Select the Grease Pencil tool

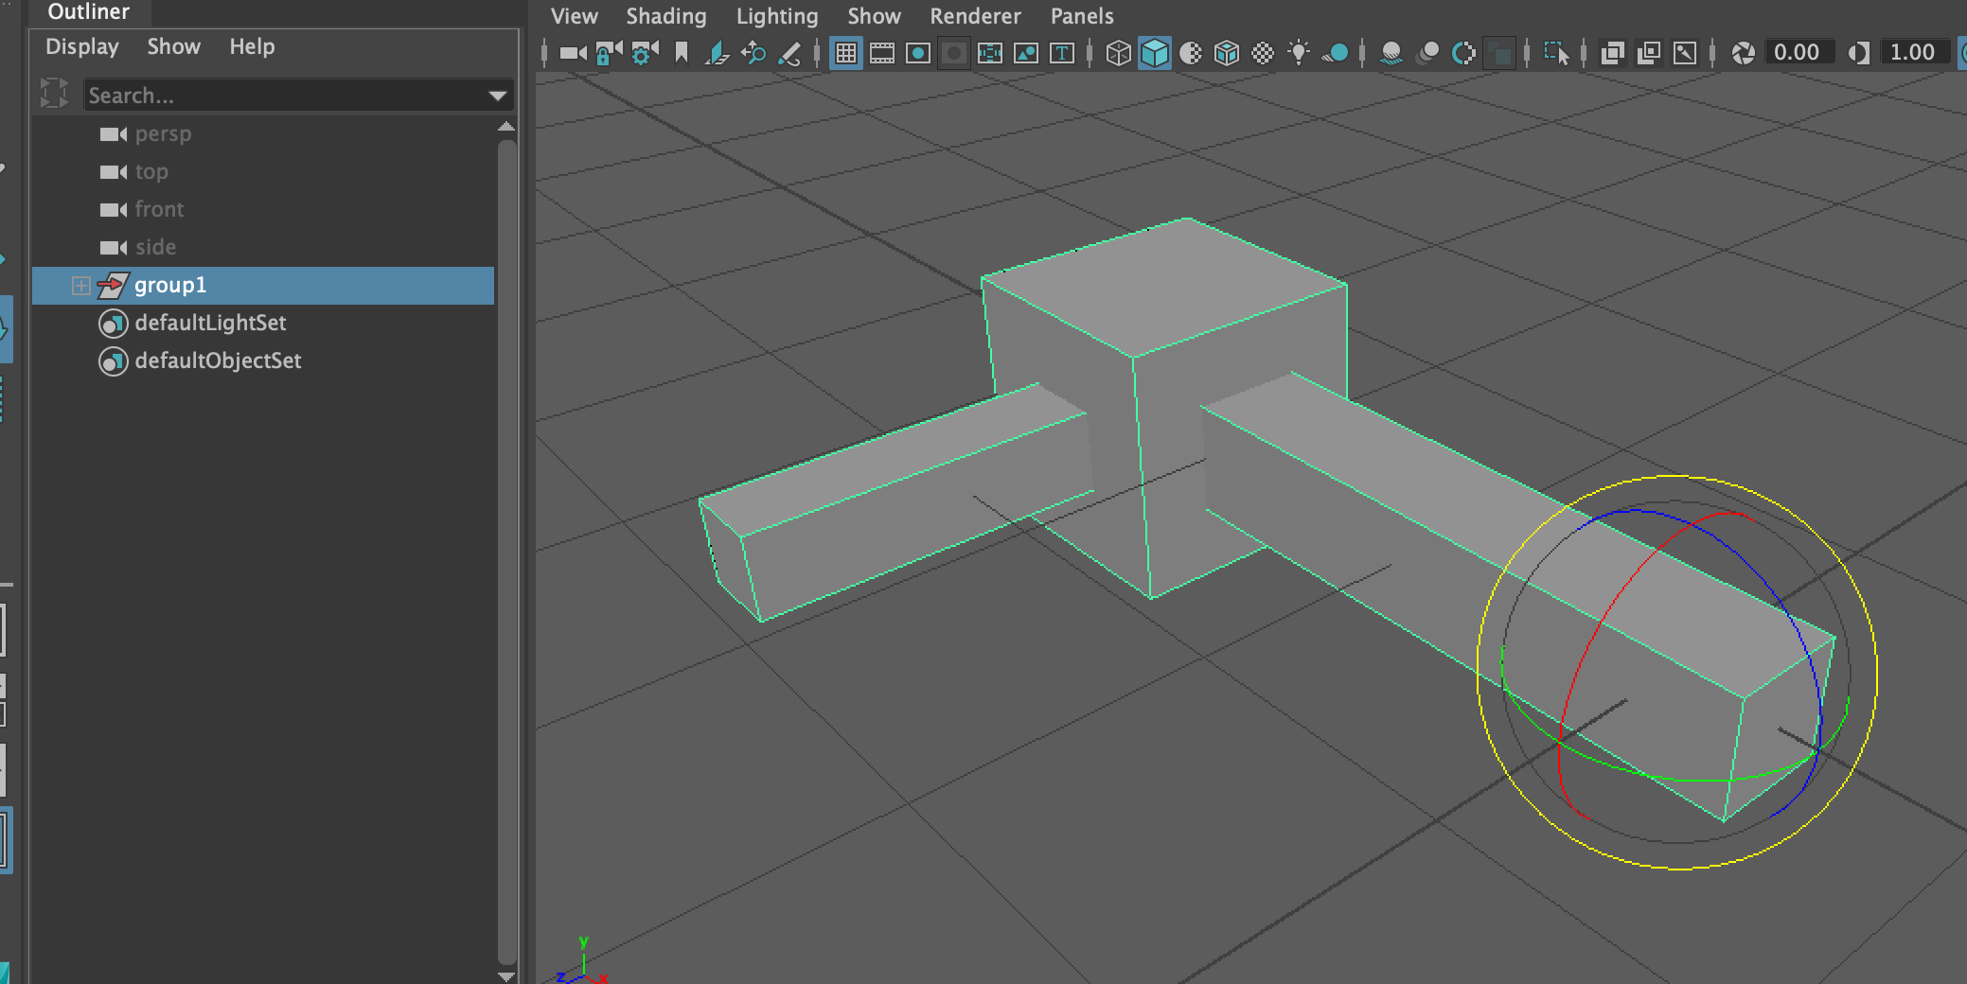[789, 54]
